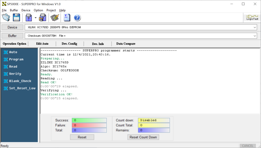The height and width of the screenshot is (148, 261).
Task: Click the green 'Ready.' line in the log
Action: click(x=46, y=74)
